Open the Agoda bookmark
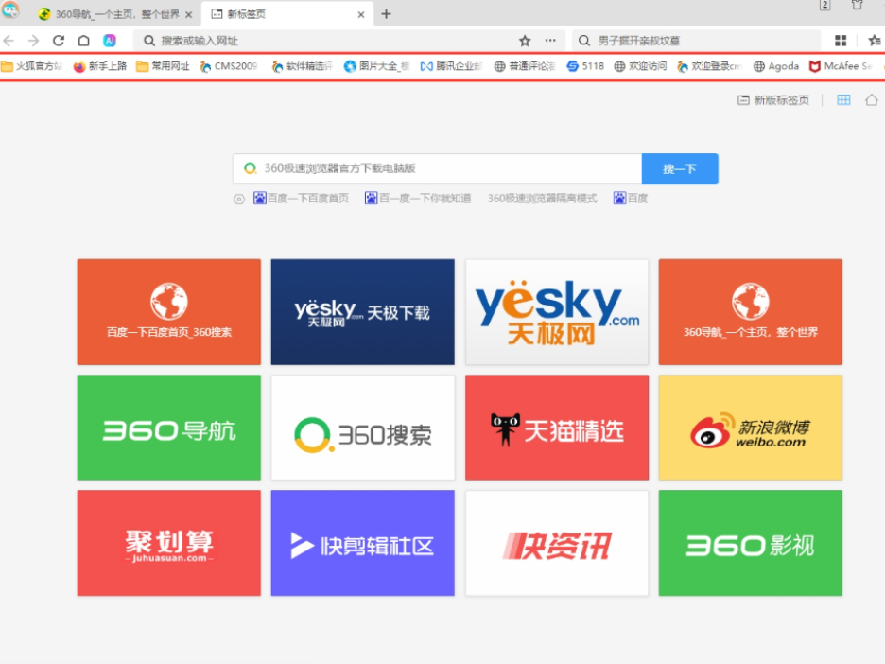This screenshot has height=664, width=885. tap(776, 66)
